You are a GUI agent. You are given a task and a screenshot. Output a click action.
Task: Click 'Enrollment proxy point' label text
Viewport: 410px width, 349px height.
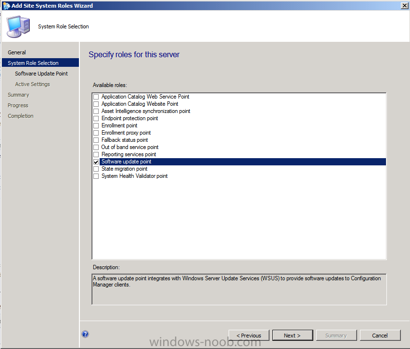126,133
